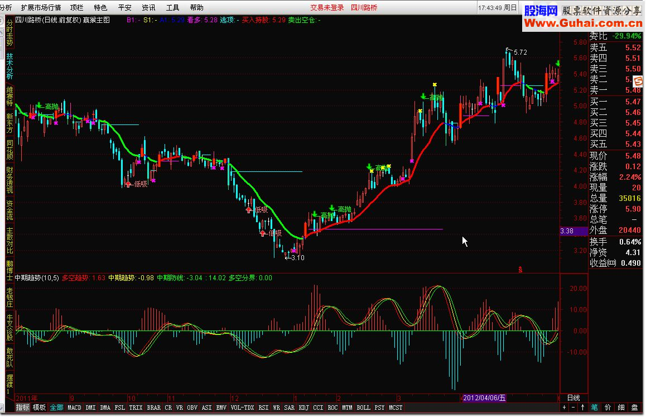The height and width of the screenshot is (417, 646).
Task: Switch sub-chart to DMI indicator
Action: [x=90, y=408]
